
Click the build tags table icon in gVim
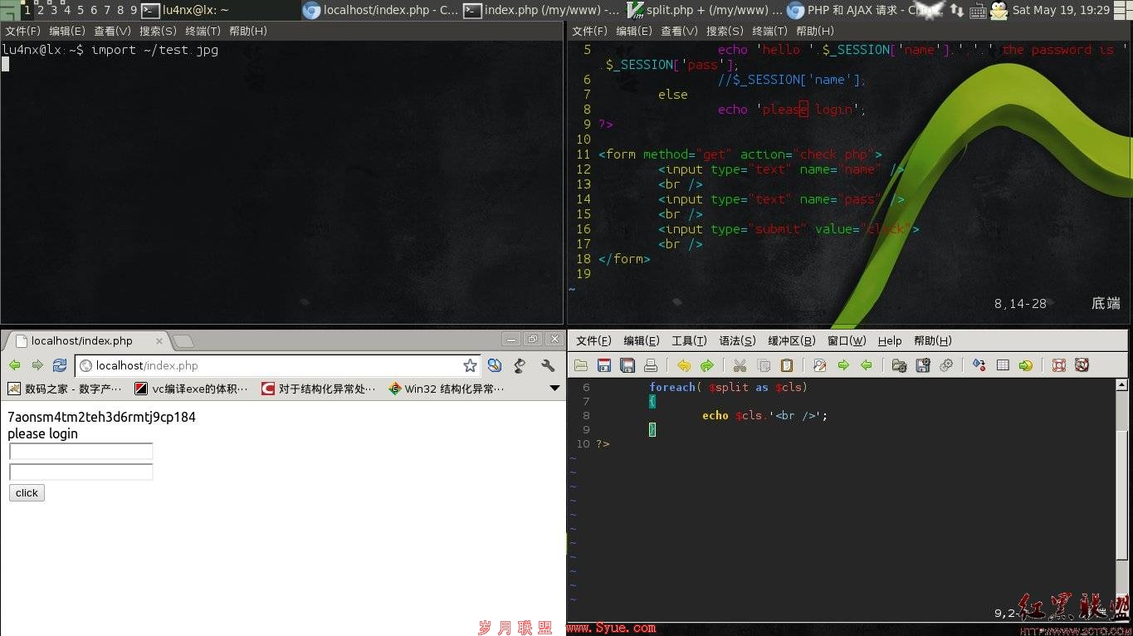click(1003, 365)
